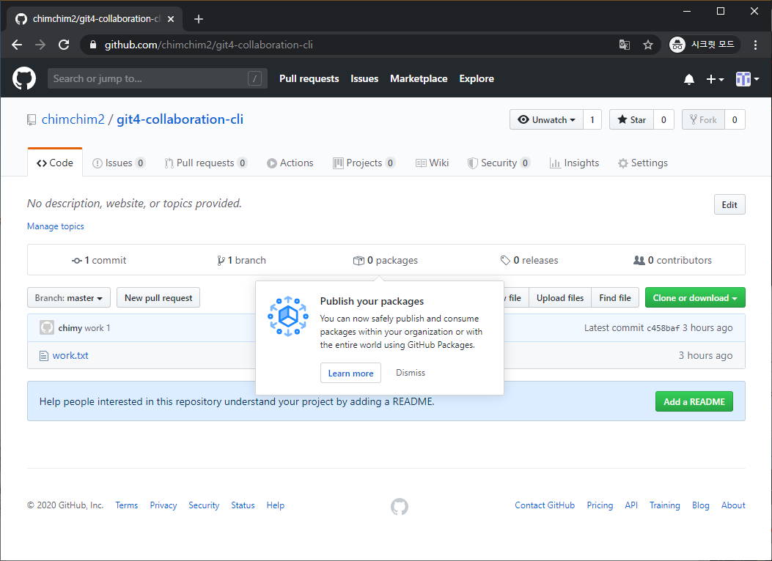Click New pull request

[x=158, y=297]
